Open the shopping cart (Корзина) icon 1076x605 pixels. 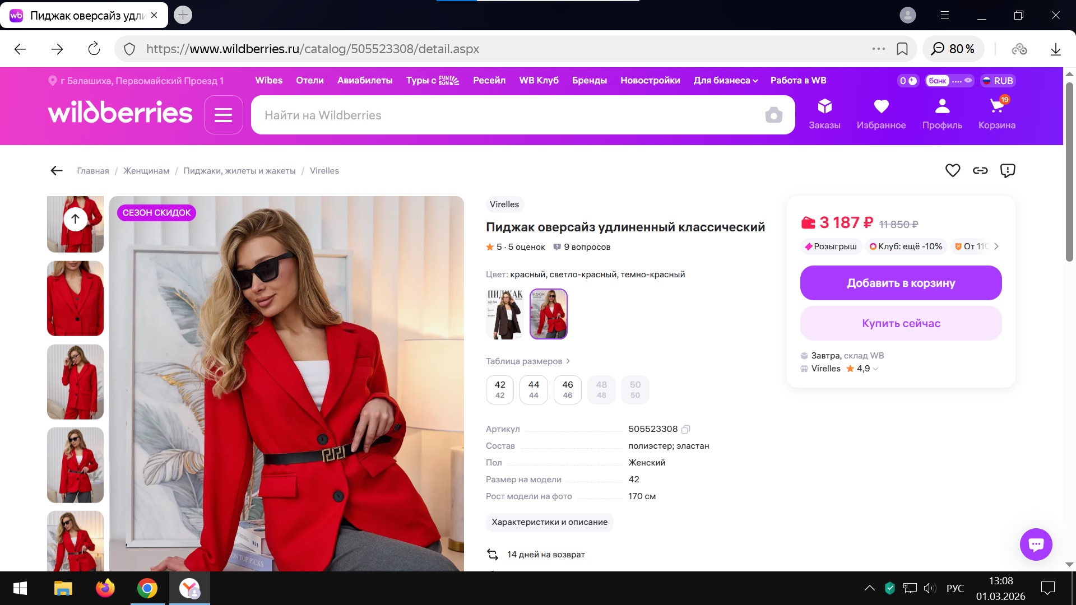pos(996,113)
